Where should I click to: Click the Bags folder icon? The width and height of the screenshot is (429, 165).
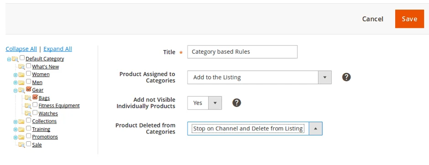[x=28, y=98]
